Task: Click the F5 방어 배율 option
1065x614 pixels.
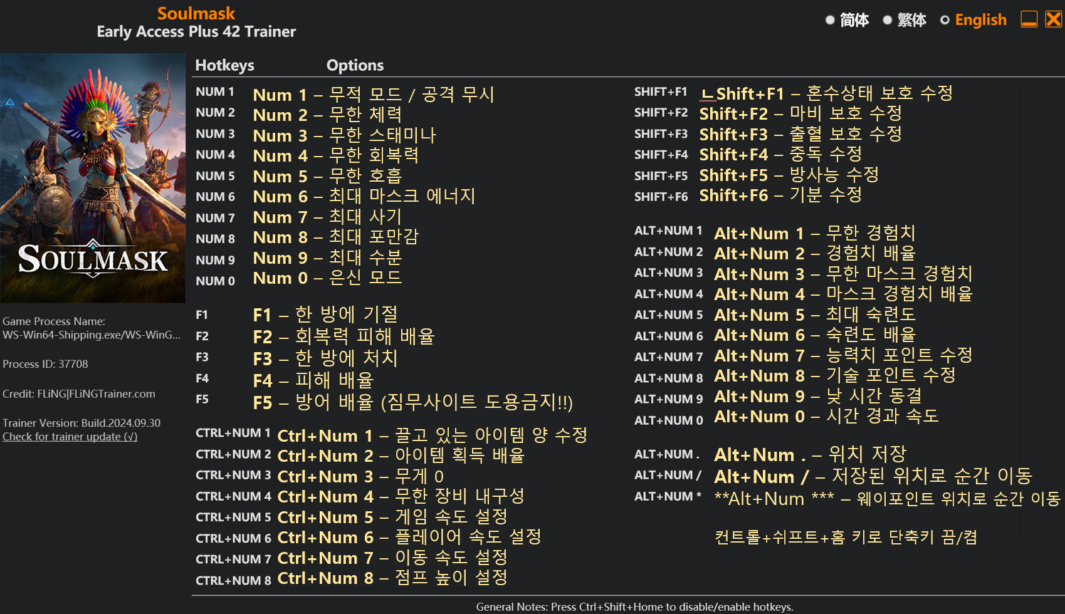Action: pyautogui.click(x=413, y=402)
